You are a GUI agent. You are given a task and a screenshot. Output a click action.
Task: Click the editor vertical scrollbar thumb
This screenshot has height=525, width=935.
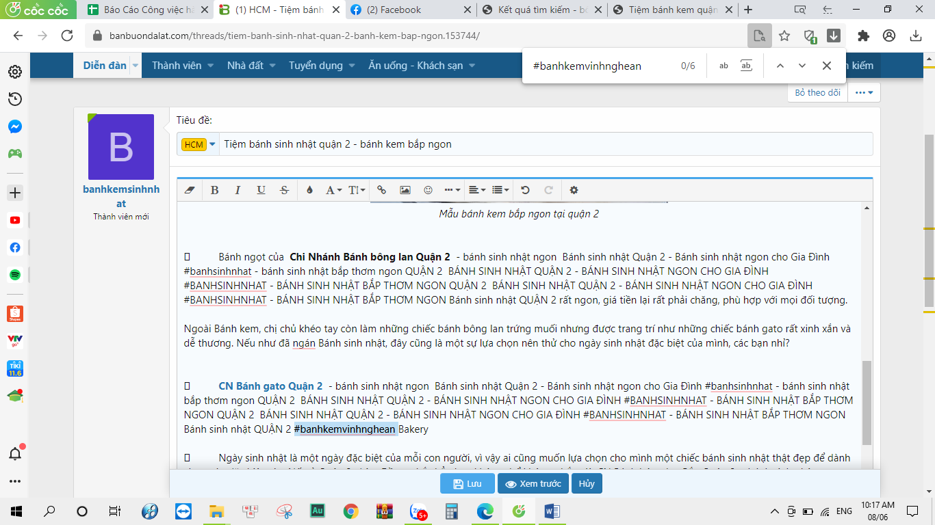pyautogui.click(x=867, y=403)
